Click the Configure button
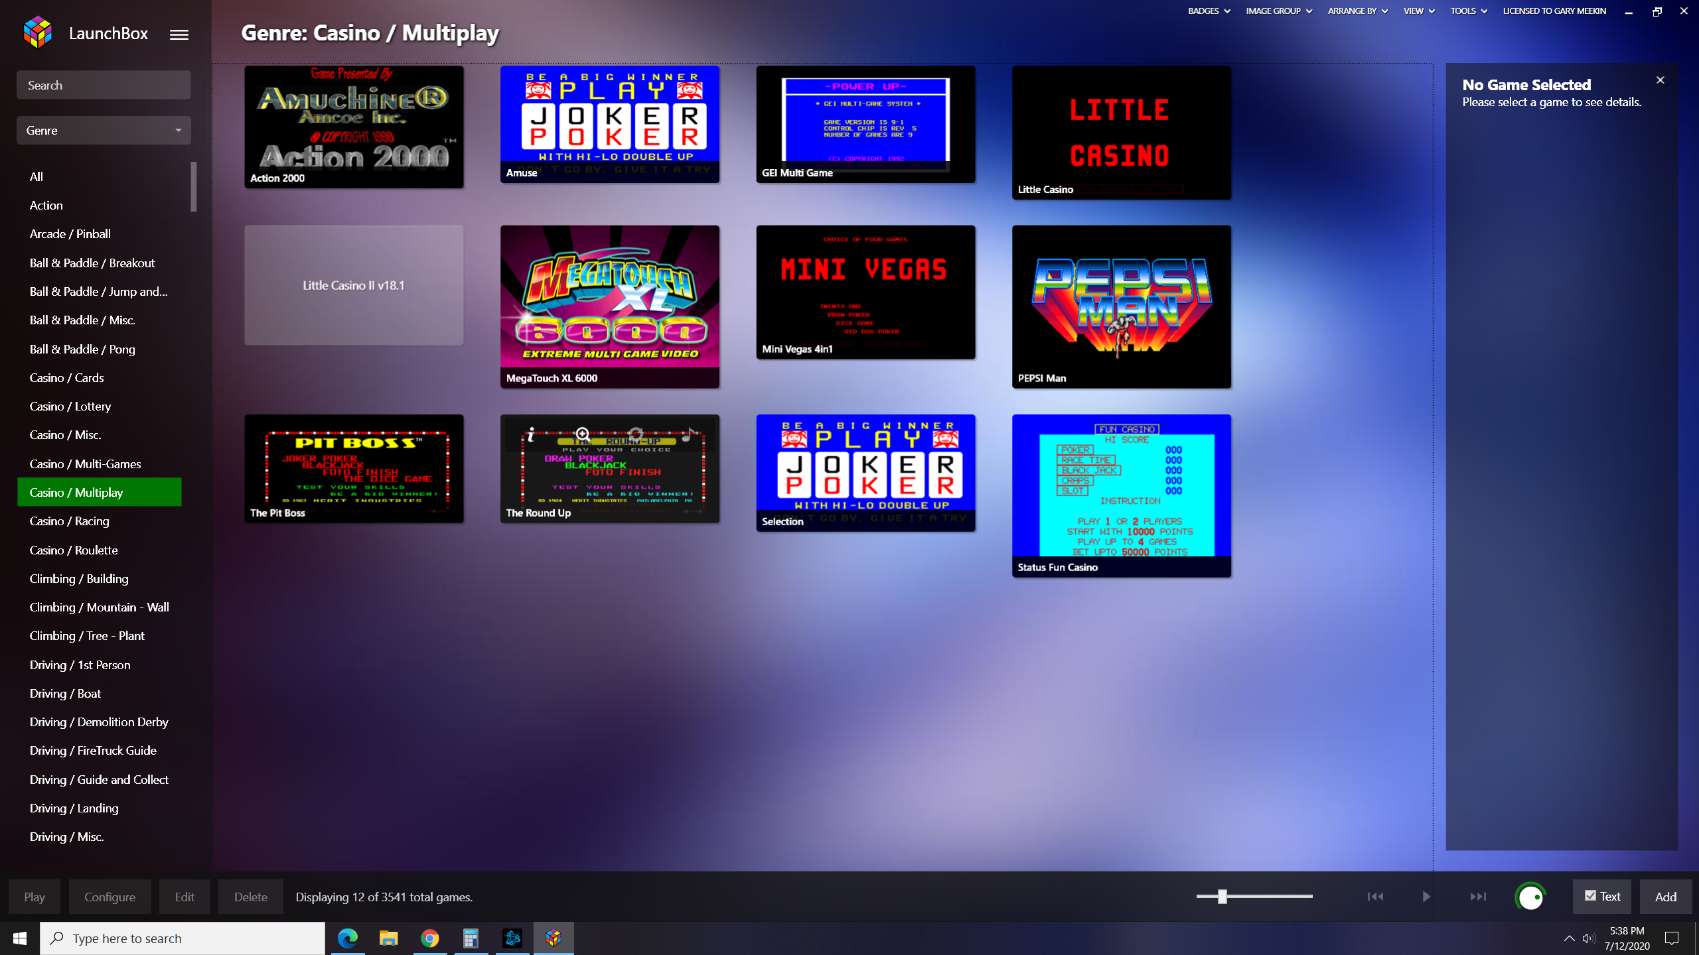This screenshot has width=1699, height=955. tap(110, 897)
